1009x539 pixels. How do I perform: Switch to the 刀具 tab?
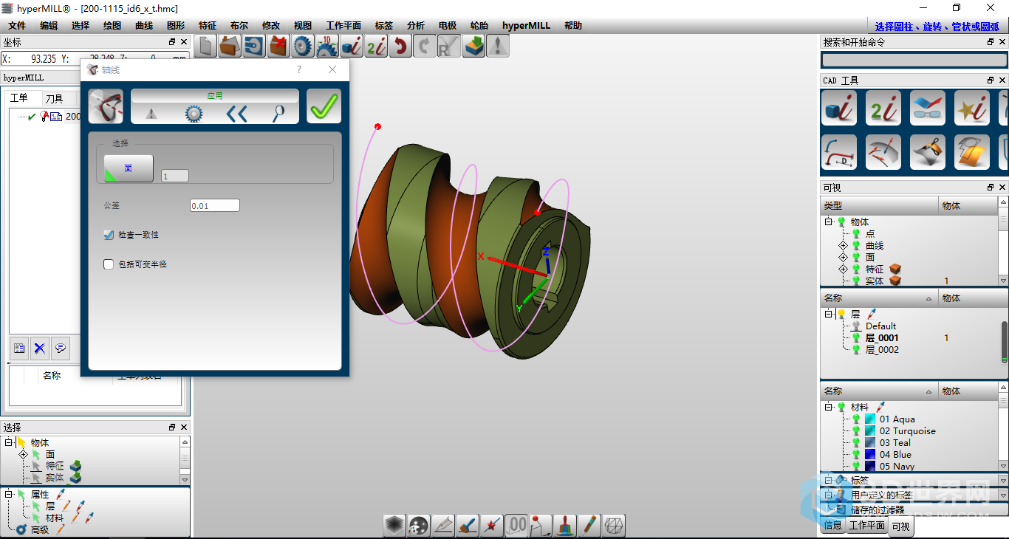(55, 98)
